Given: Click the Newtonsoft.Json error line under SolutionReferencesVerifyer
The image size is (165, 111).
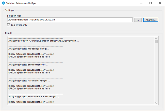Looking at the screenshot, I should 31,102.
